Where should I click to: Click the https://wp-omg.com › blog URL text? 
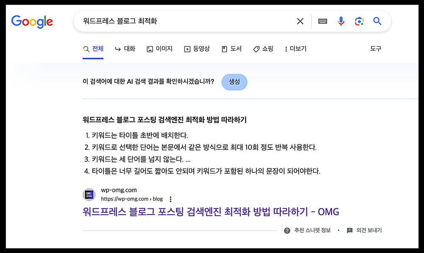[x=132, y=199]
